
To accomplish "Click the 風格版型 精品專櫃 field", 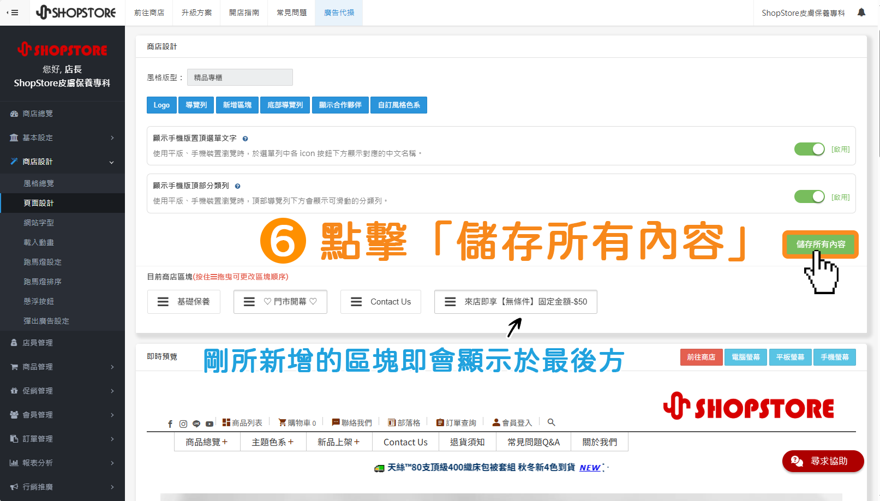I will tap(240, 77).
